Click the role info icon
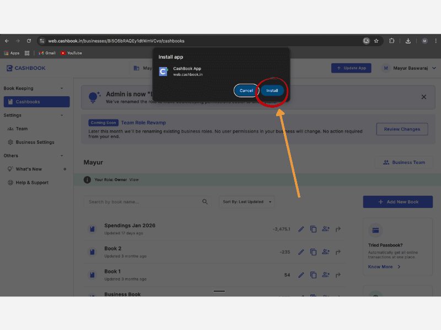 pos(87,180)
